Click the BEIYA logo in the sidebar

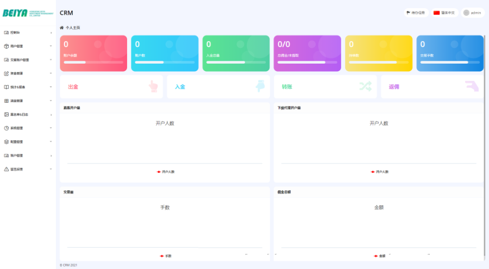point(27,13)
